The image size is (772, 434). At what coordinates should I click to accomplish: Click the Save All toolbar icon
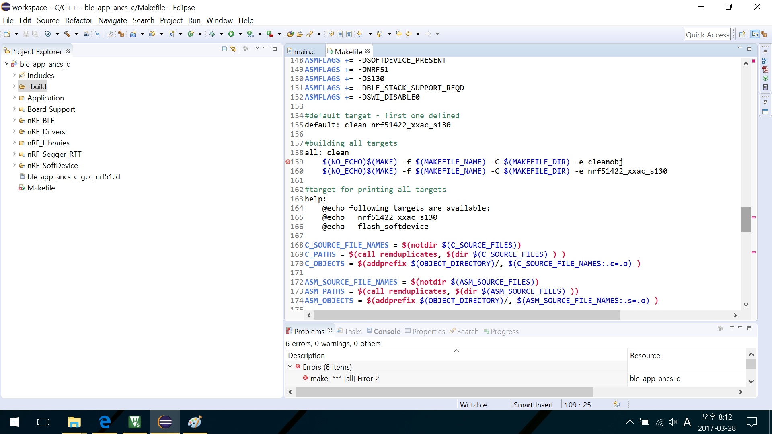coord(35,34)
